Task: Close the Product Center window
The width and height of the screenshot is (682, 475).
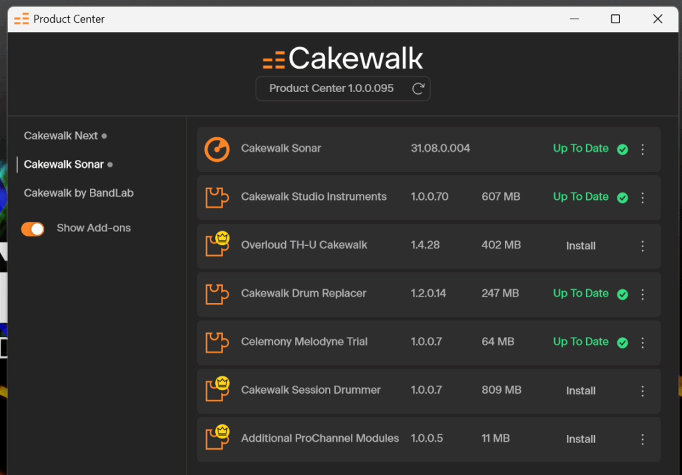Action: tap(657, 19)
